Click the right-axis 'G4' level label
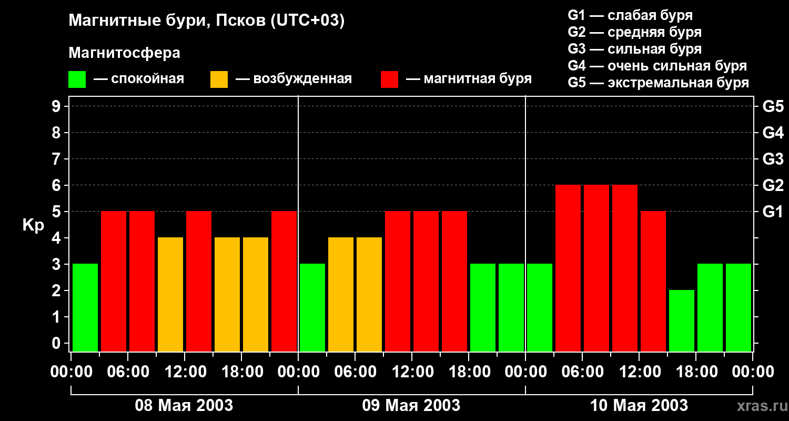 click(773, 133)
